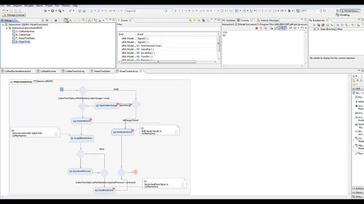364x204 pixels.
Task: Select the IncrementPressure action node
Action: 80,171
